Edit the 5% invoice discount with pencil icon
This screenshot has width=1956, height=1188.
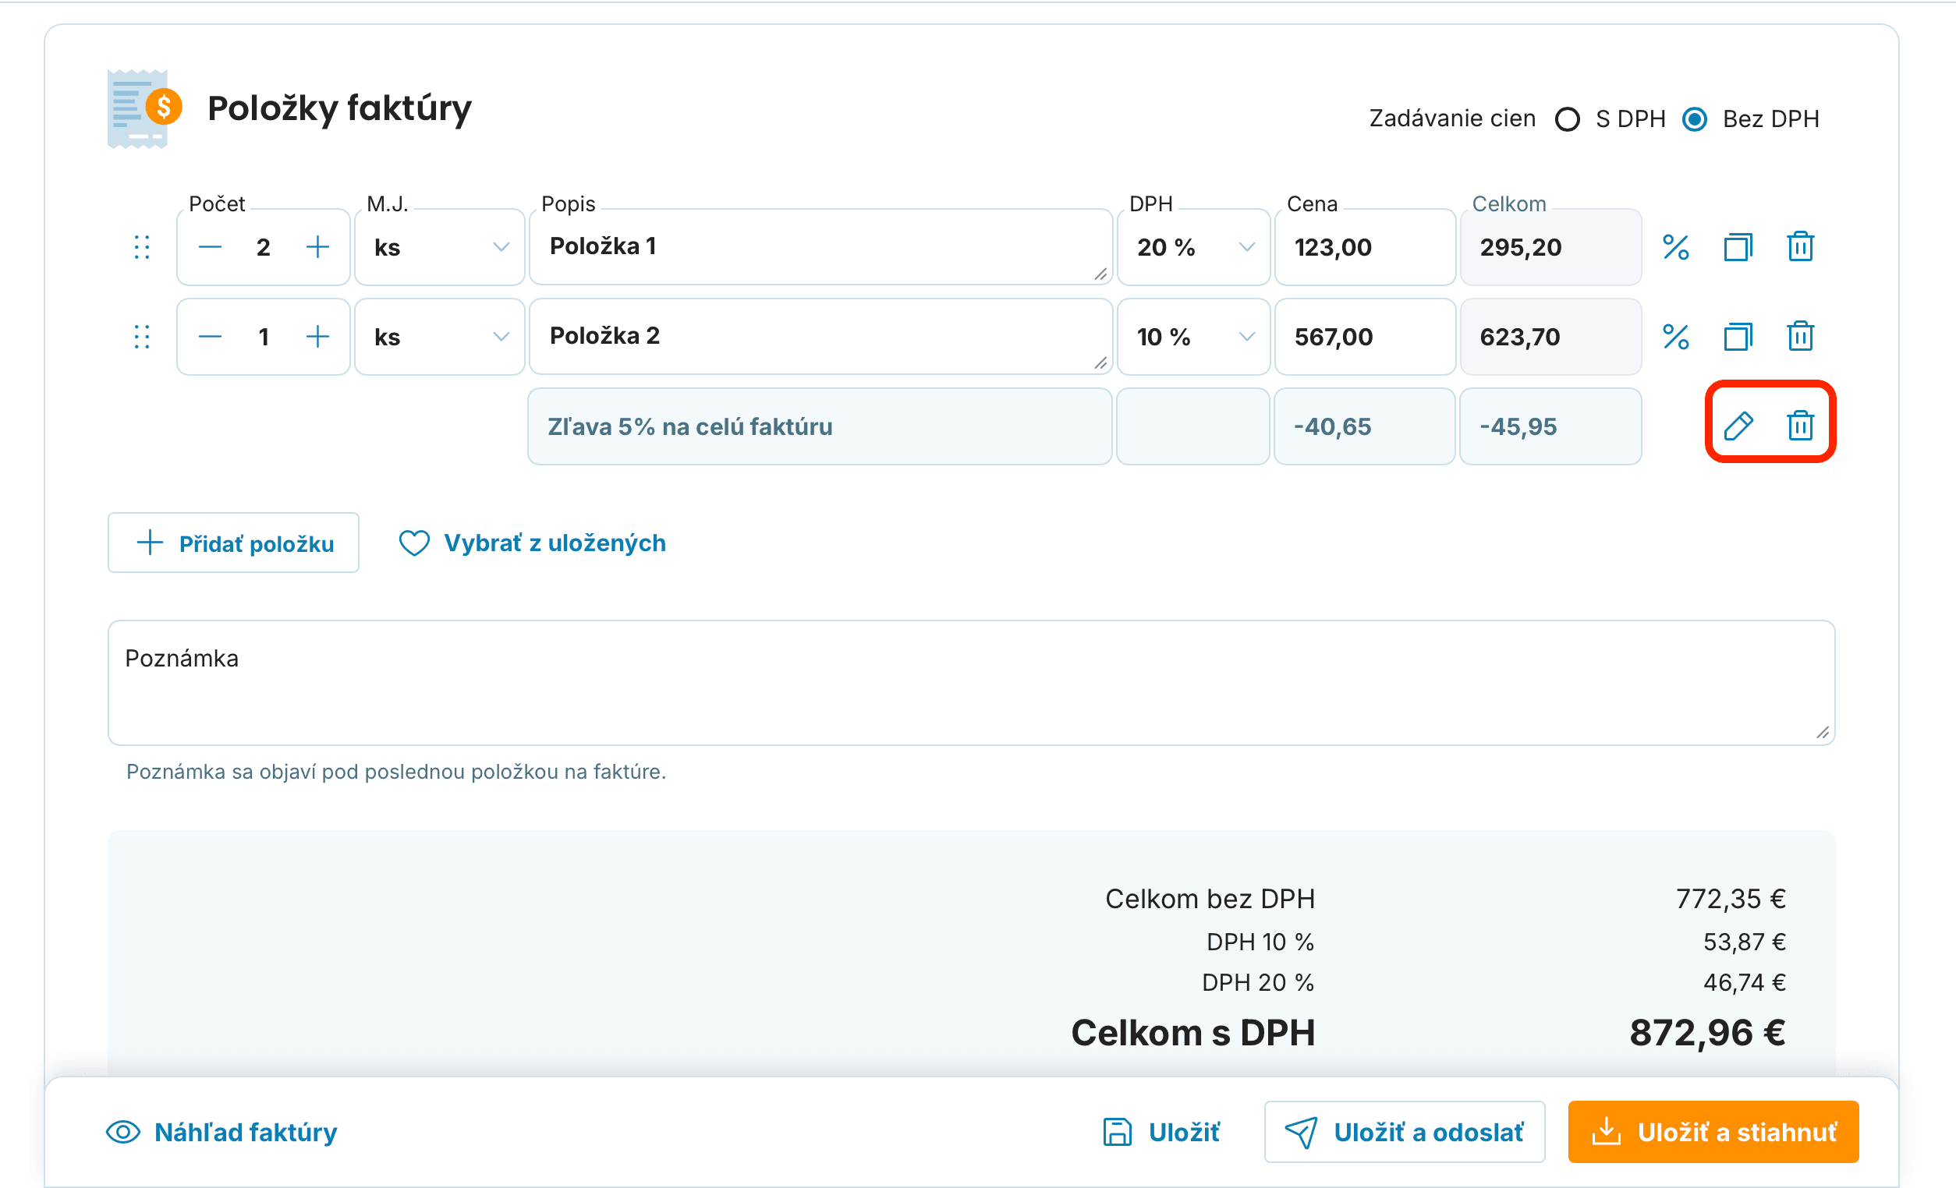pyautogui.click(x=1738, y=426)
